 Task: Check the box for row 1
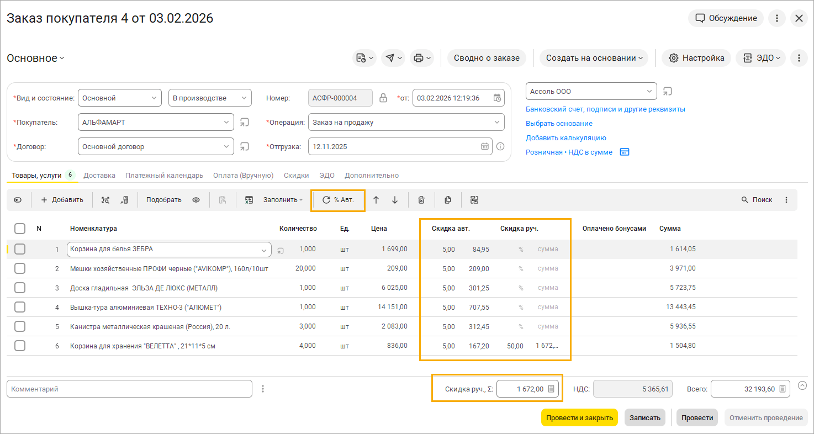click(20, 249)
